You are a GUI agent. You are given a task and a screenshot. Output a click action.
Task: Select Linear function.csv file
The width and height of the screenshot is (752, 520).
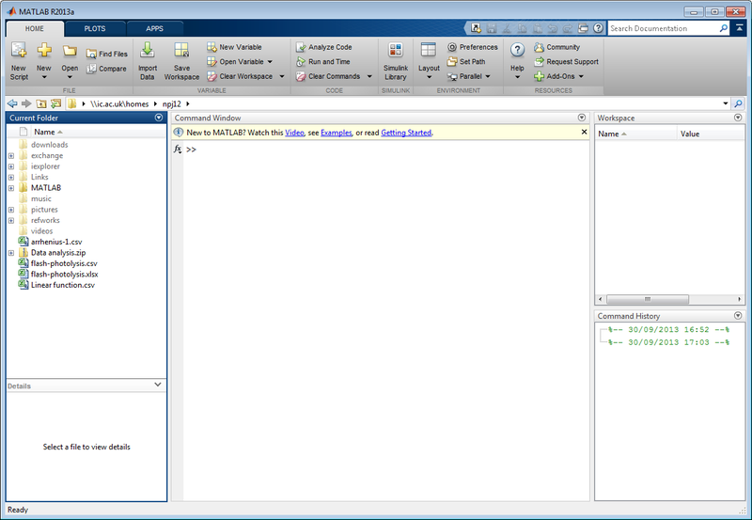62,285
